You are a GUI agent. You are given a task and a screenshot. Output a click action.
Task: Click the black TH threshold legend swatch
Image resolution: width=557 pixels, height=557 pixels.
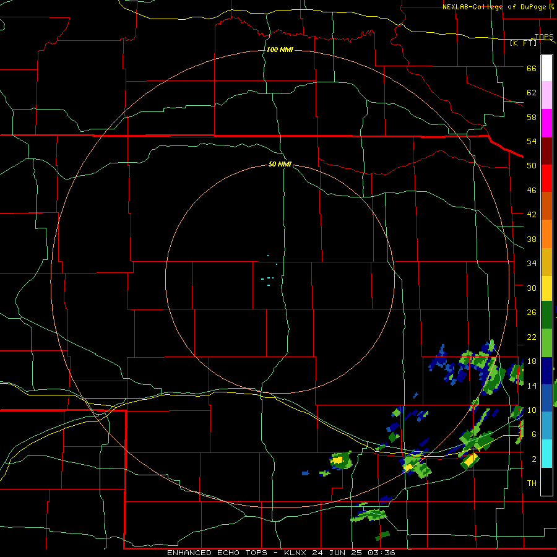(x=546, y=481)
